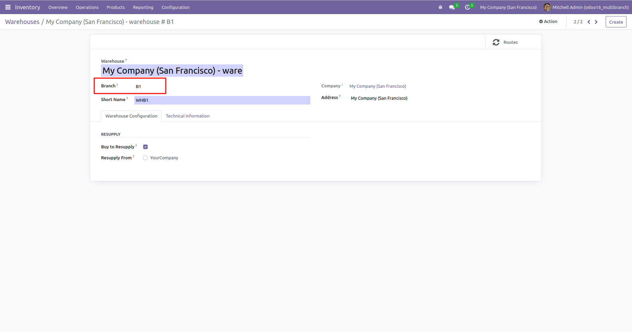Switch to Technical Information tab
Viewport: 632px width, 332px height.
point(188,116)
